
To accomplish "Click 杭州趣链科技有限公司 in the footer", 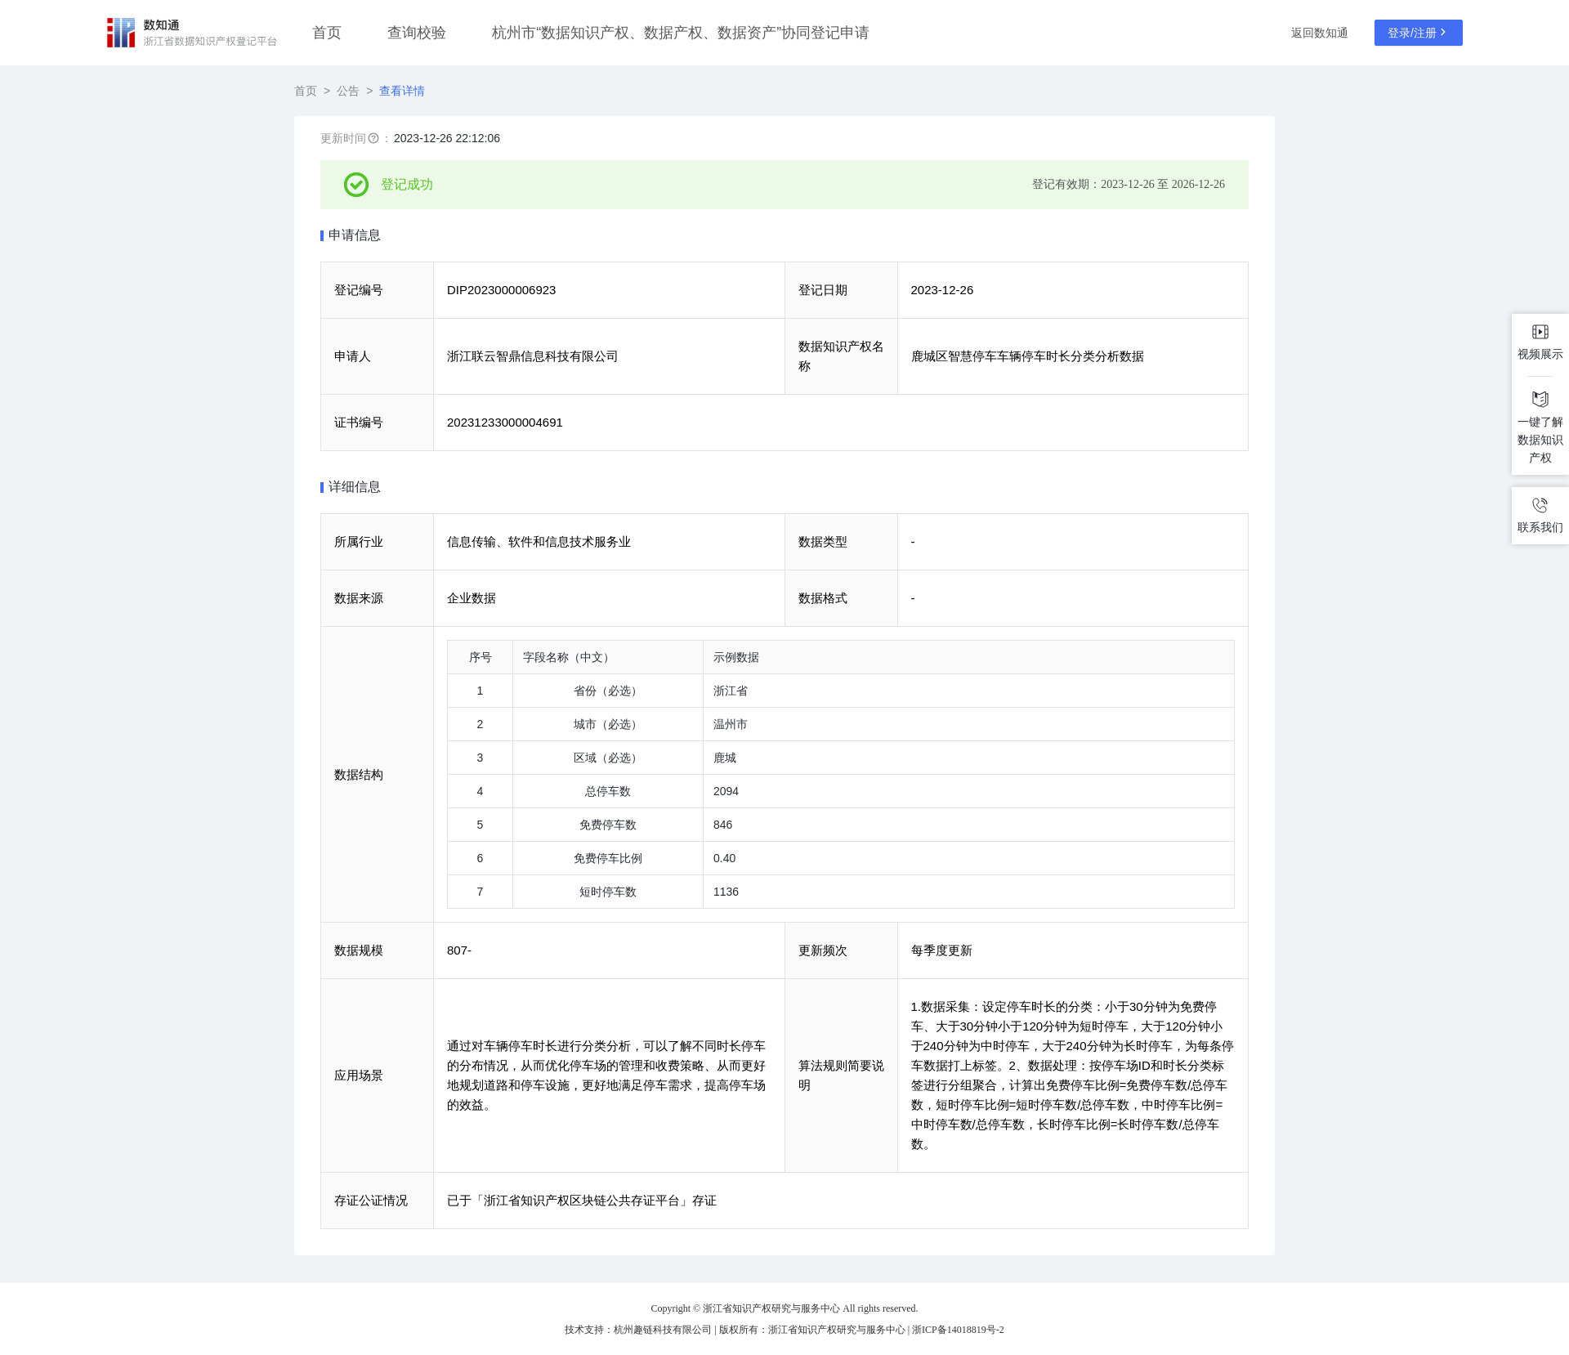I will click(663, 1330).
